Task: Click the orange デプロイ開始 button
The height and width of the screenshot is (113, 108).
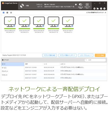Action: pyautogui.click(x=100, y=55)
